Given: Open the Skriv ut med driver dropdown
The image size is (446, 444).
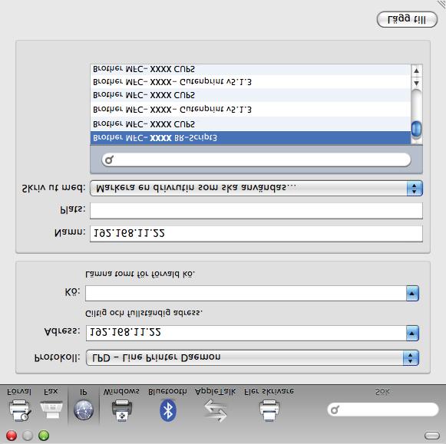Looking at the screenshot, I should (256, 189).
